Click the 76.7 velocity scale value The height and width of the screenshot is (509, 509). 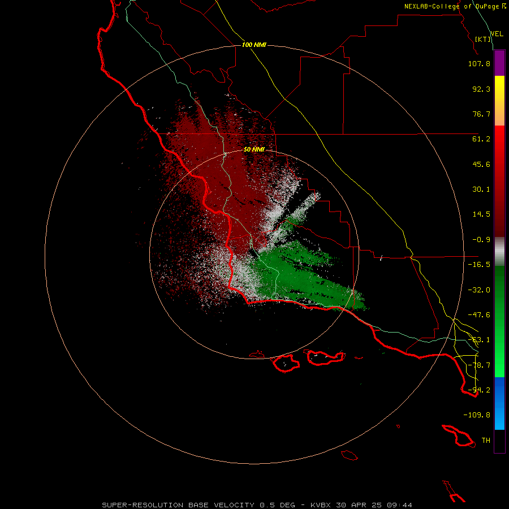point(481,114)
